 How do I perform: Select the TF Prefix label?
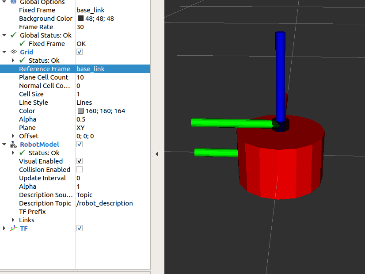[x=32, y=212]
